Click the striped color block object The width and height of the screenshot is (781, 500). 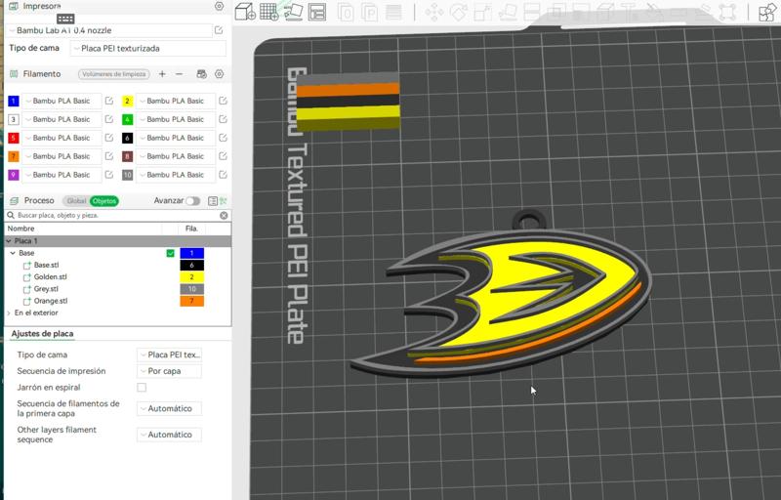349,102
